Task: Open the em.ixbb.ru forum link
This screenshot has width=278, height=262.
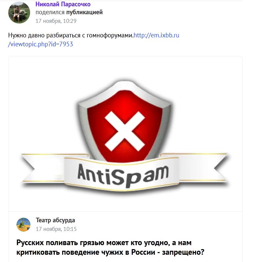Action: 156,35
